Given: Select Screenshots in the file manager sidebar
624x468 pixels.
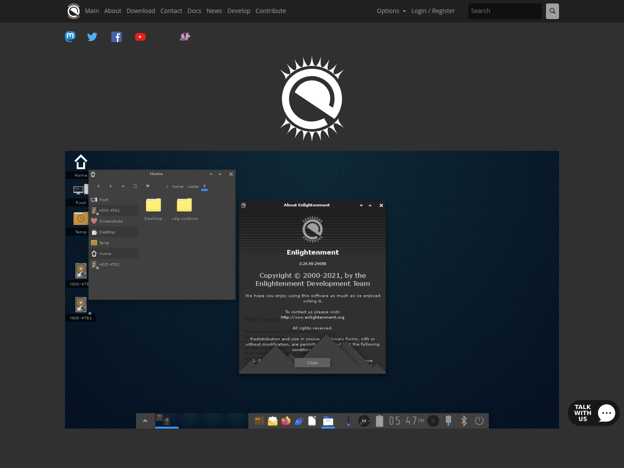Looking at the screenshot, I should (114, 221).
